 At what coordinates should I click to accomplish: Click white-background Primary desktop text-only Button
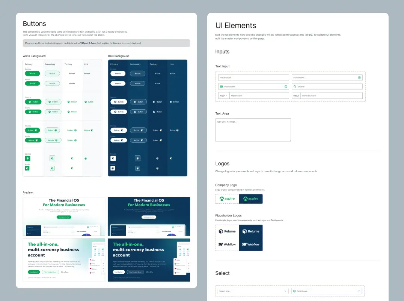(x=32, y=73)
